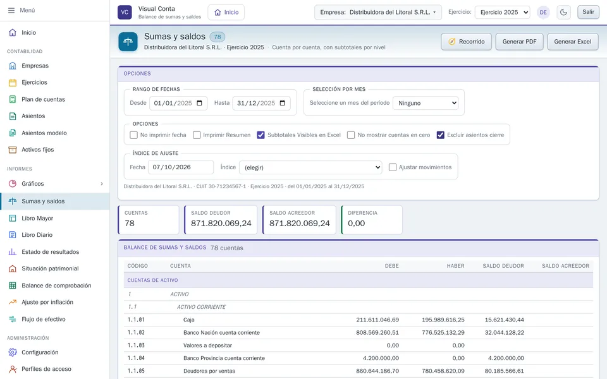The height and width of the screenshot is (379, 607).
Task: Click the Activos fijos archive icon
Action: coord(13,150)
